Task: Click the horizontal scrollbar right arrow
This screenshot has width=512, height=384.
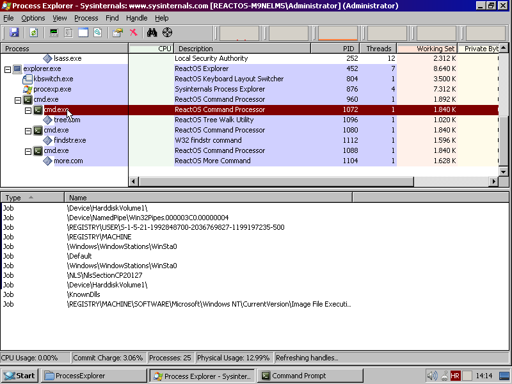Action: click(x=493, y=181)
